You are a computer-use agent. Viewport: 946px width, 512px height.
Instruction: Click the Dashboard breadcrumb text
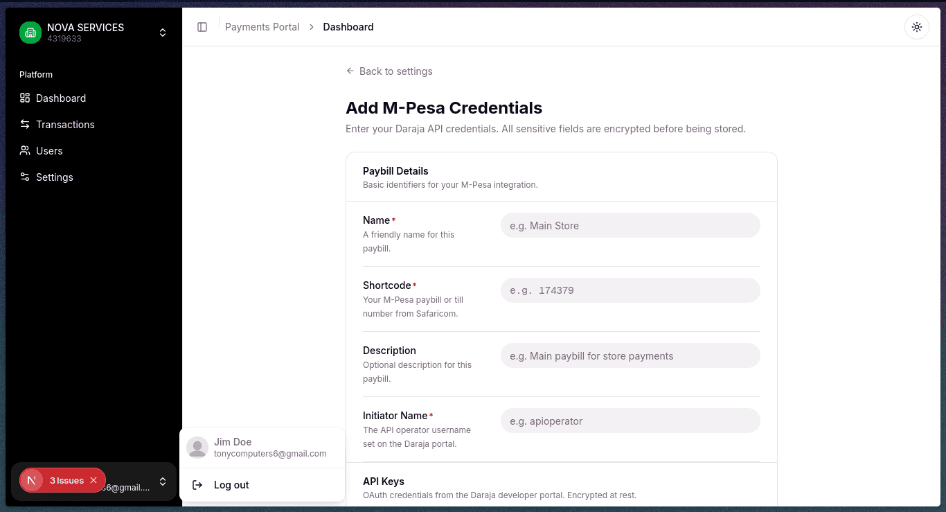point(348,27)
